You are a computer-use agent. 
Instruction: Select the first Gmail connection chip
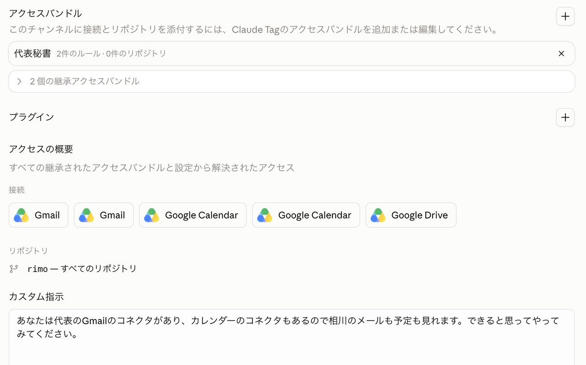39,215
